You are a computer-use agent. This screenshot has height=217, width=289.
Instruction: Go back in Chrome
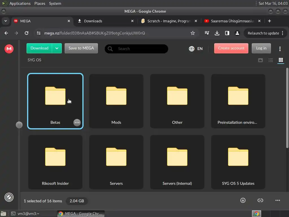pos(6,33)
